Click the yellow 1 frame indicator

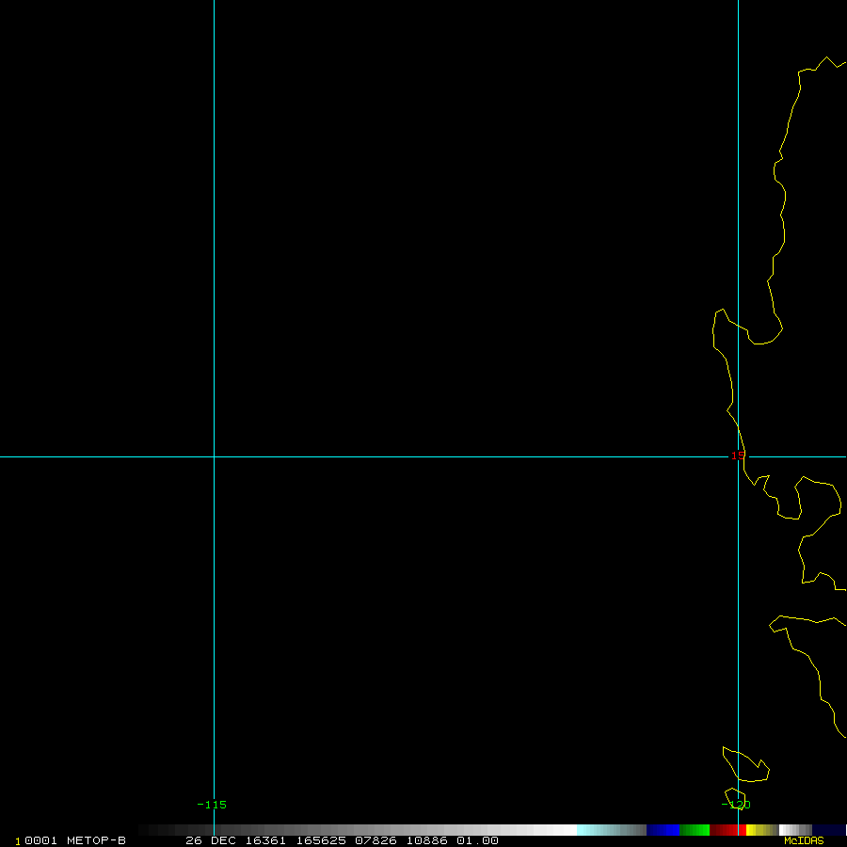(18, 841)
